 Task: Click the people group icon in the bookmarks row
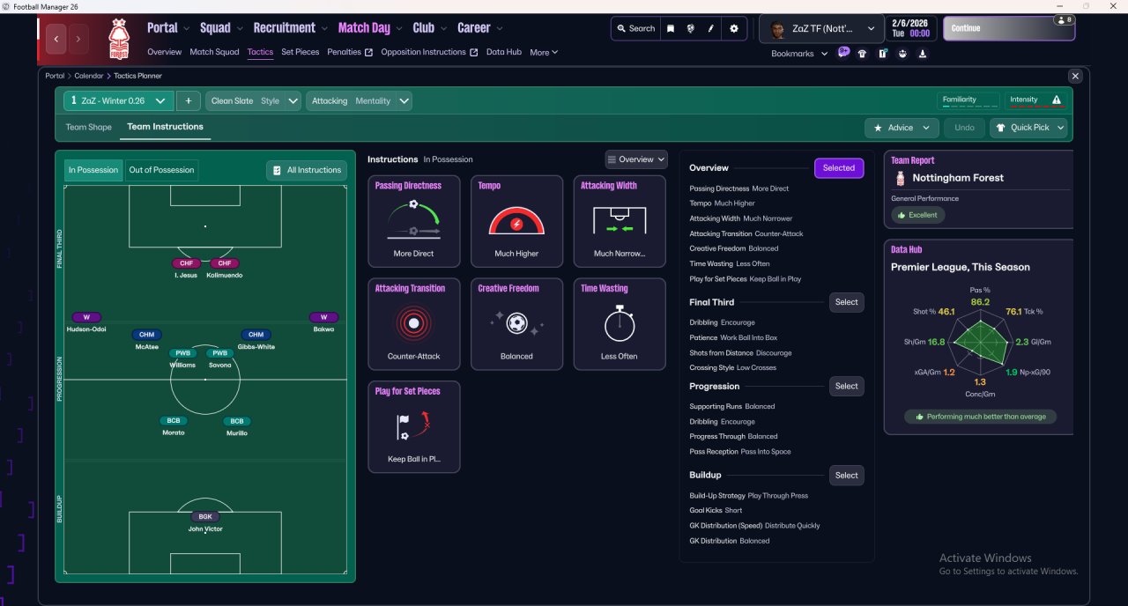click(902, 54)
